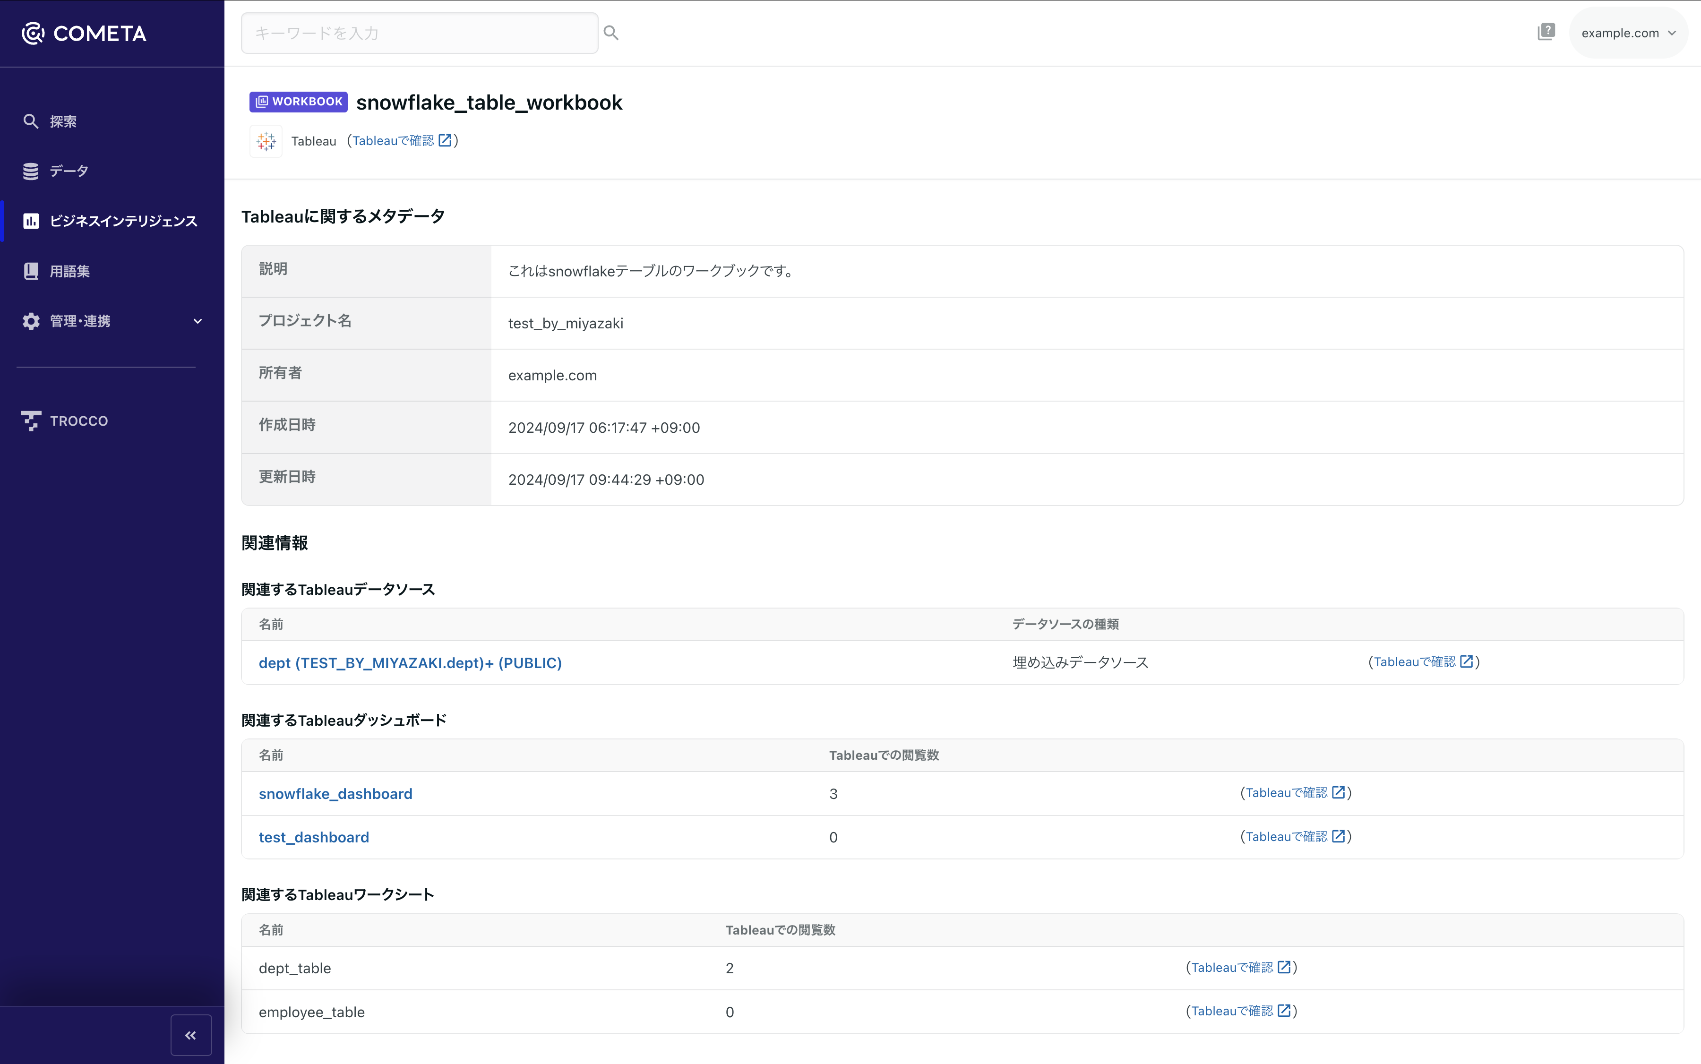Click the view count 2 for dept_table
Viewport: 1701px width, 1064px height.
(x=730, y=968)
